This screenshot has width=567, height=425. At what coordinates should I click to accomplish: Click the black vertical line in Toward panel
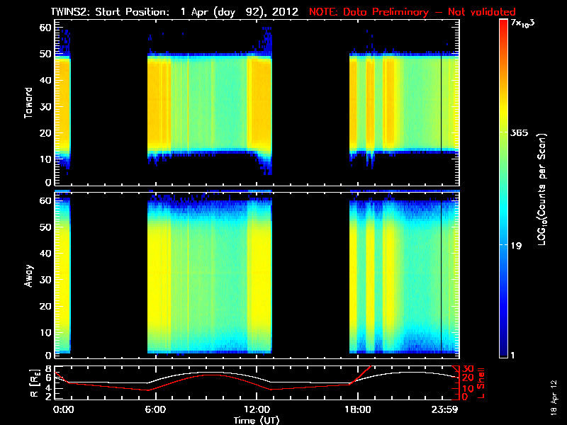pos(441,103)
